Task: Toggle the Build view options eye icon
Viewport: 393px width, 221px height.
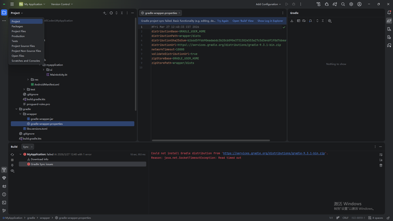Action: pyautogui.click(x=12, y=171)
